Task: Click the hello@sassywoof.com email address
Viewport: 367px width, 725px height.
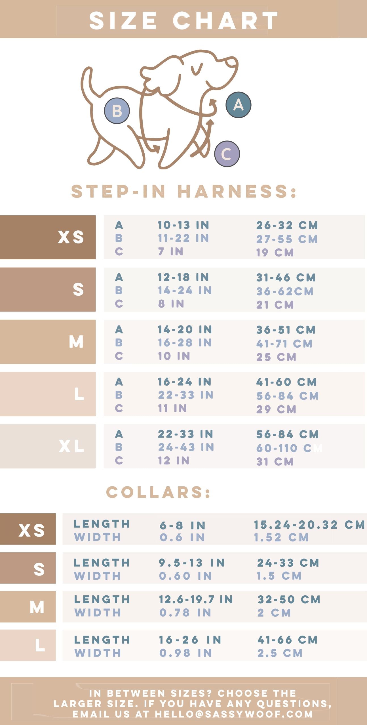Action: pos(234,714)
